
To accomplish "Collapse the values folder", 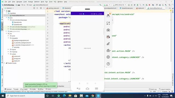I will tap(8, 54).
